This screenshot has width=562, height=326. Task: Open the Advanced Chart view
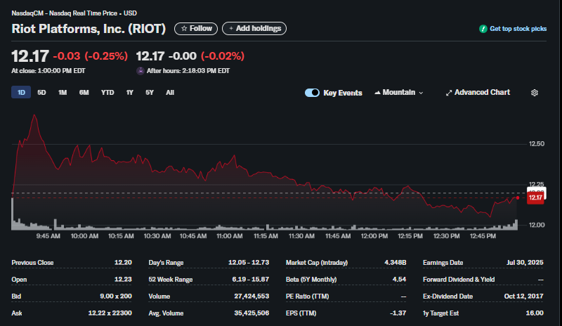click(478, 93)
